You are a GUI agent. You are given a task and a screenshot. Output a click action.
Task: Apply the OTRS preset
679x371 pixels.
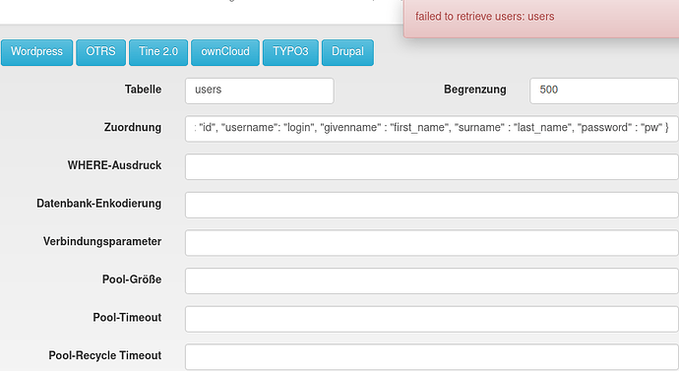coord(101,52)
